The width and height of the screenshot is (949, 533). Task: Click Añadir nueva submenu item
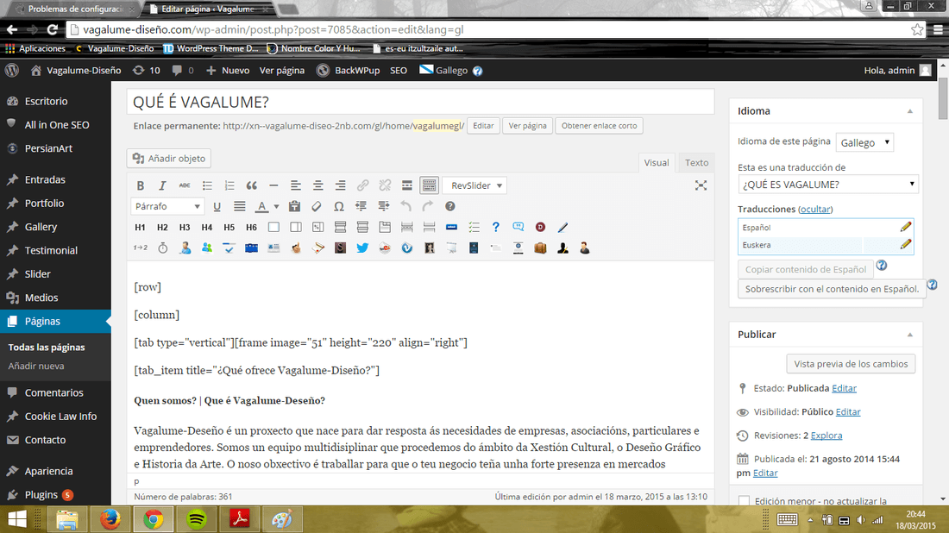pos(36,366)
